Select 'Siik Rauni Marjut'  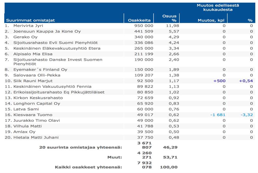[33, 81]
